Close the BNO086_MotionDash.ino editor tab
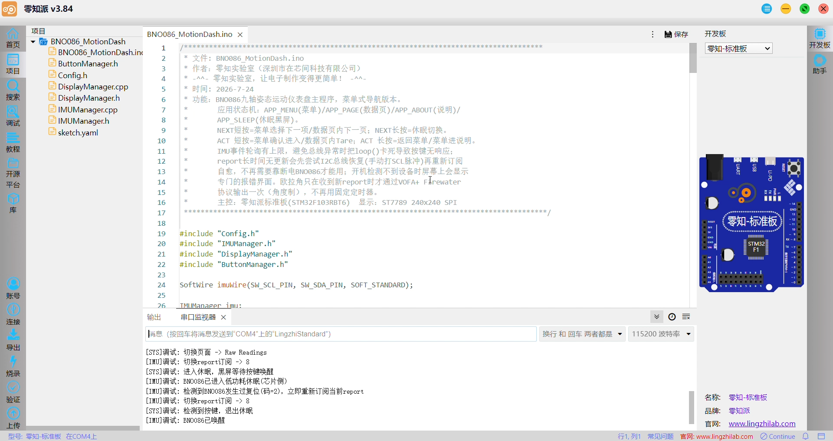This screenshot has width=833, height=441. [240, 34]
